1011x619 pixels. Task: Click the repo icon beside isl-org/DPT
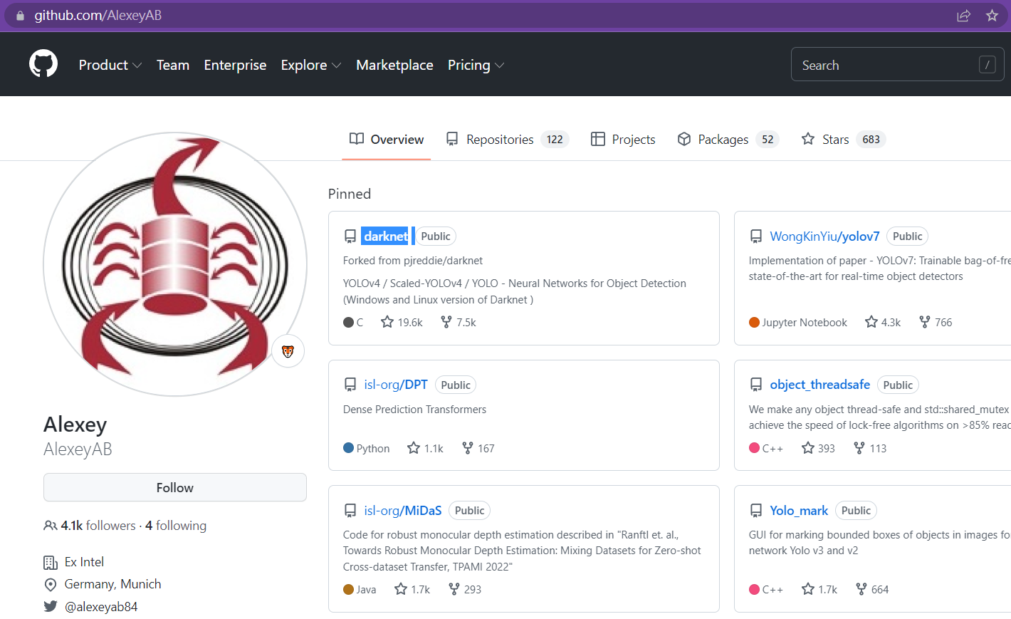(x=350, y=385)
